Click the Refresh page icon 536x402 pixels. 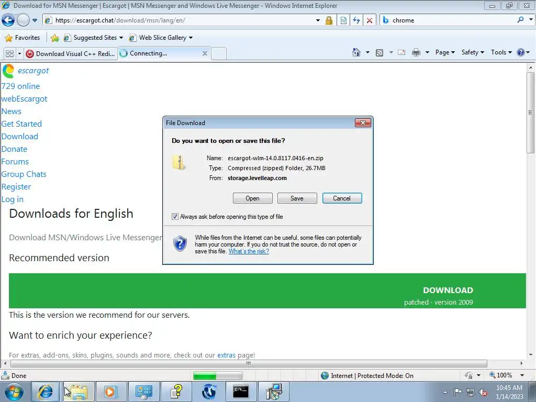coord(356,20)
